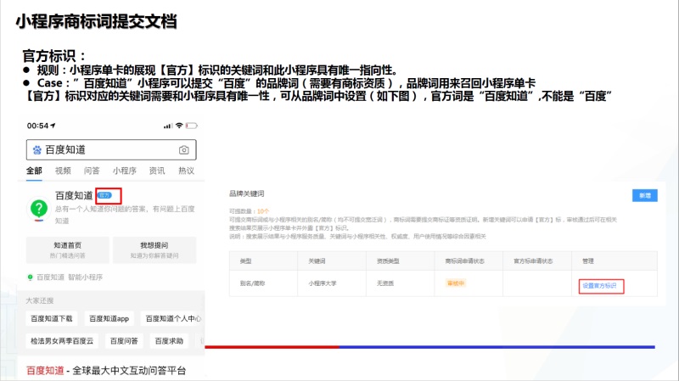Open the 资讯 tab
Viewport: 679px width, 381px height.
click(x=157, y=171)
